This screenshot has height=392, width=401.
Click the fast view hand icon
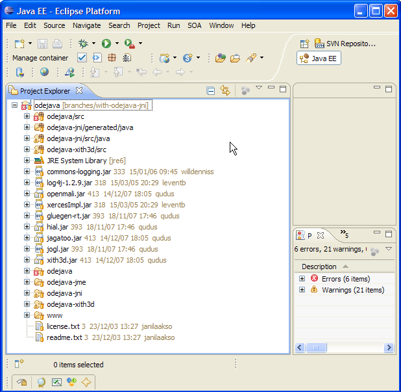(x=22, y=382)
